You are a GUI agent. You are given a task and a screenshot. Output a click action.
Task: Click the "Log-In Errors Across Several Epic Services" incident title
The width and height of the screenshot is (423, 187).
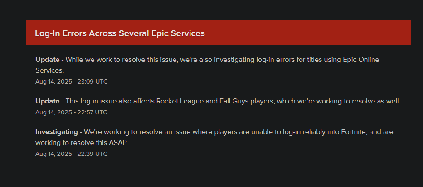120,33
